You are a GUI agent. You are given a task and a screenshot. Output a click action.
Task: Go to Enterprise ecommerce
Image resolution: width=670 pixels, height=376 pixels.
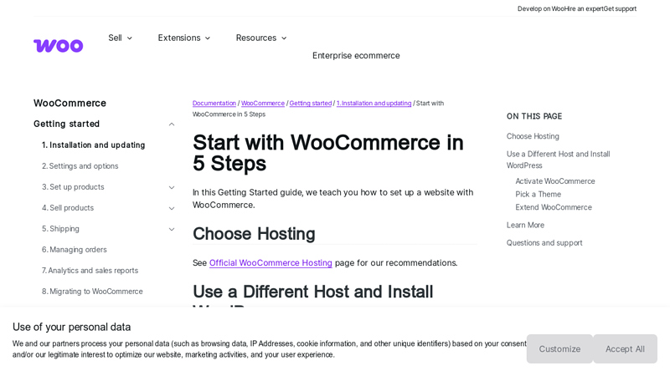[x=356, y=55]
